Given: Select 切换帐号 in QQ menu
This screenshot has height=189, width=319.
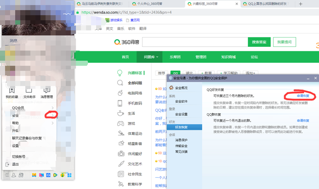Looking at the screenshot, I should pyautogui.click(x=19, y=157).
